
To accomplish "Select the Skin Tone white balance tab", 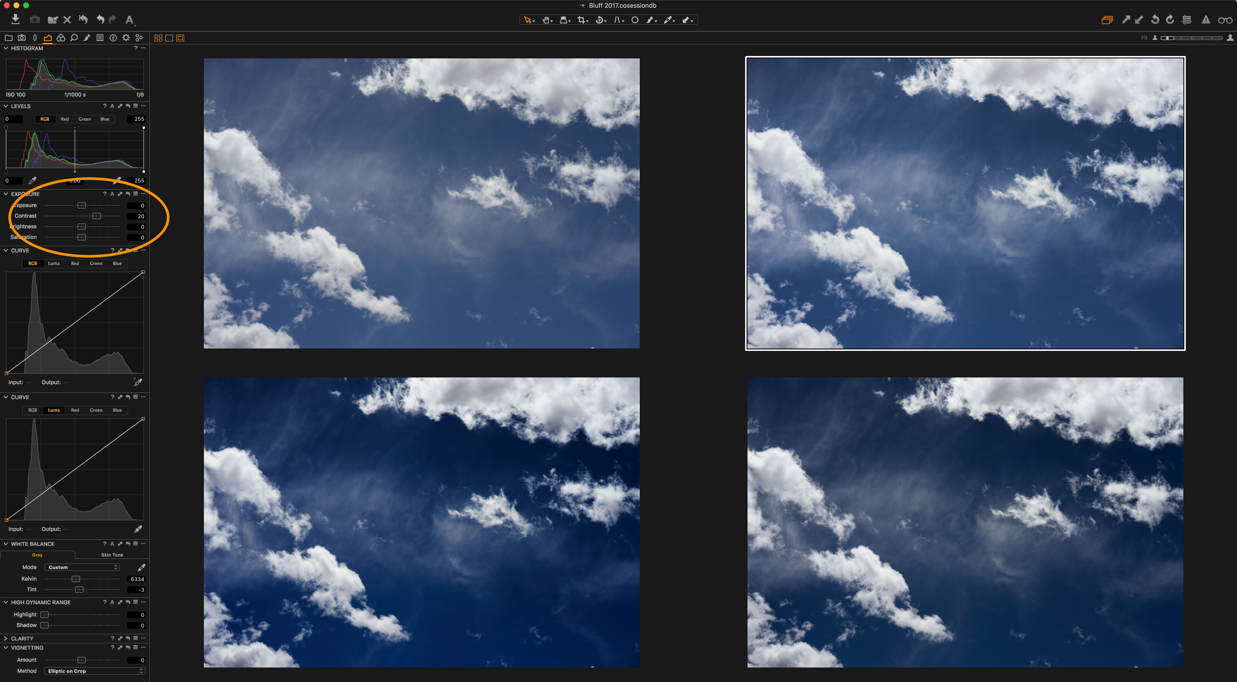I will pyautogui.click(x=112, y=555).
